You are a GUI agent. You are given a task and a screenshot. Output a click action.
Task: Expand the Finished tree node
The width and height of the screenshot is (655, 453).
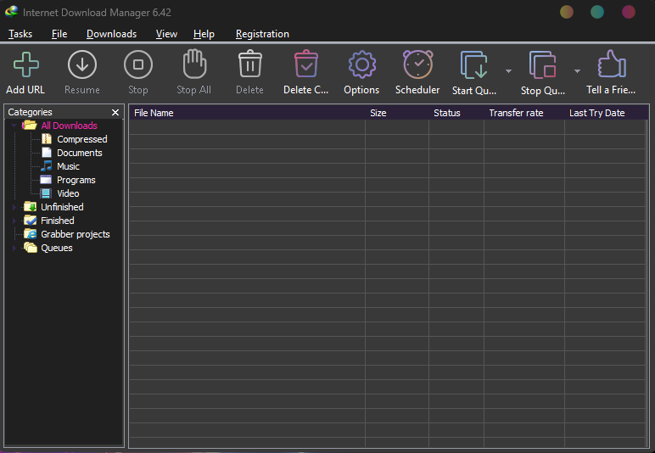point(14,221)
